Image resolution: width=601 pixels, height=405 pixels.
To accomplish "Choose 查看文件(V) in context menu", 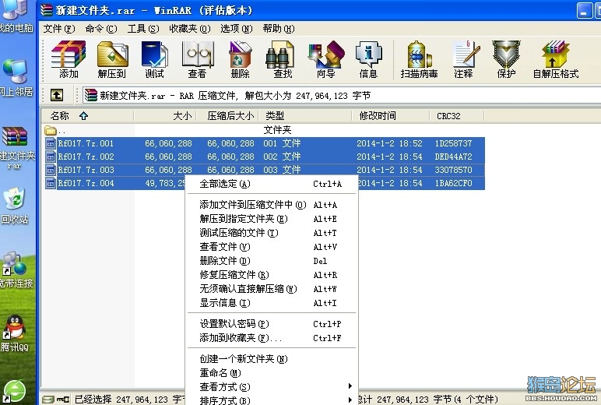I will point(272,247).
